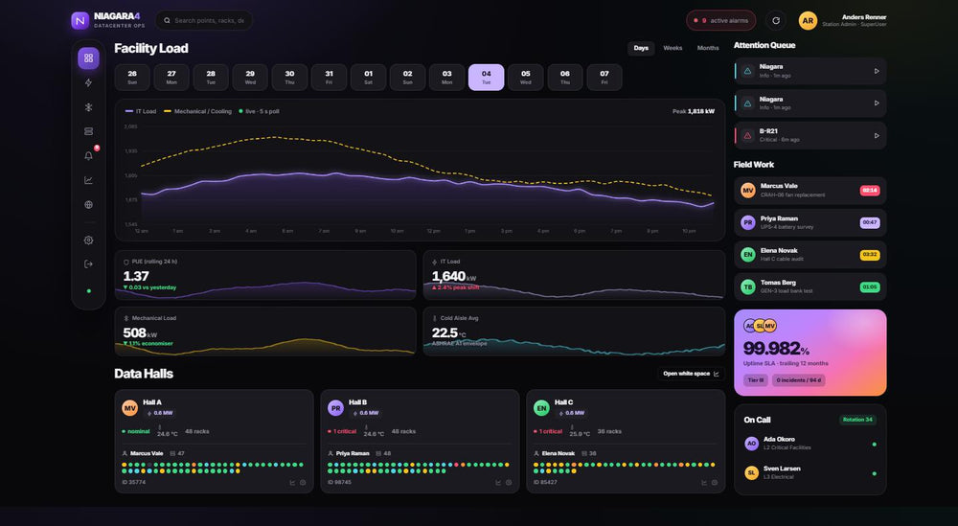The height and width of the screenshot is (526, 958).
Task: Select date 07 Fri
Action: pos(604,77)
